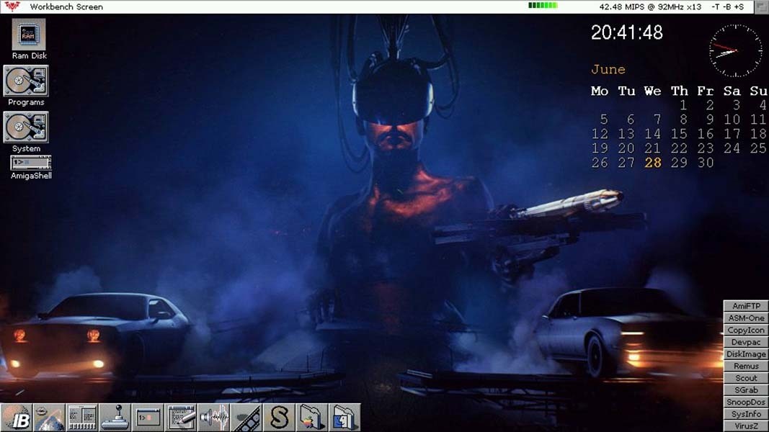769x432 pixels.
Task: Click the DiskImage button
Action: pos(746,354)
